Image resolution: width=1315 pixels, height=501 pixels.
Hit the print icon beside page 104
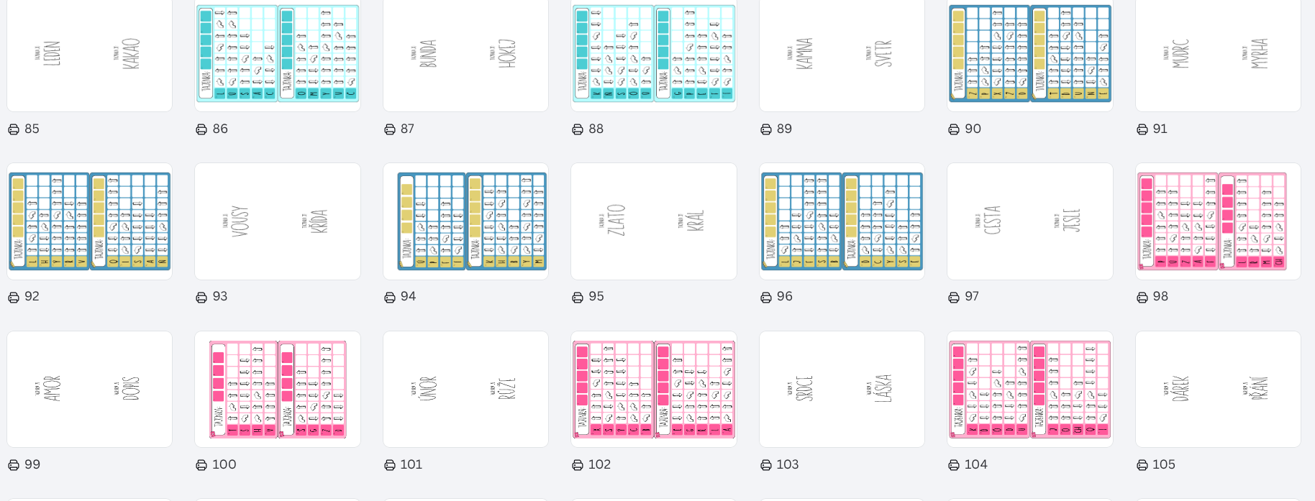tap(954, 465)
